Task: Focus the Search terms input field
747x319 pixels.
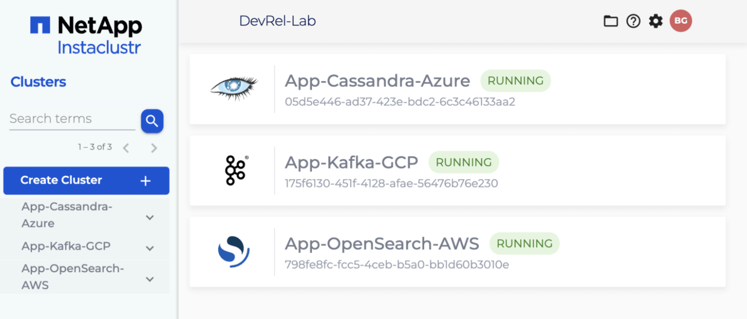Action: click(72, 119)
